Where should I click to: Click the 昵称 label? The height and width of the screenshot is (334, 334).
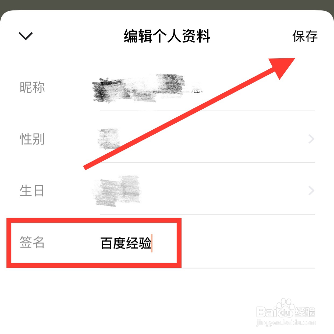click(32, 88)
